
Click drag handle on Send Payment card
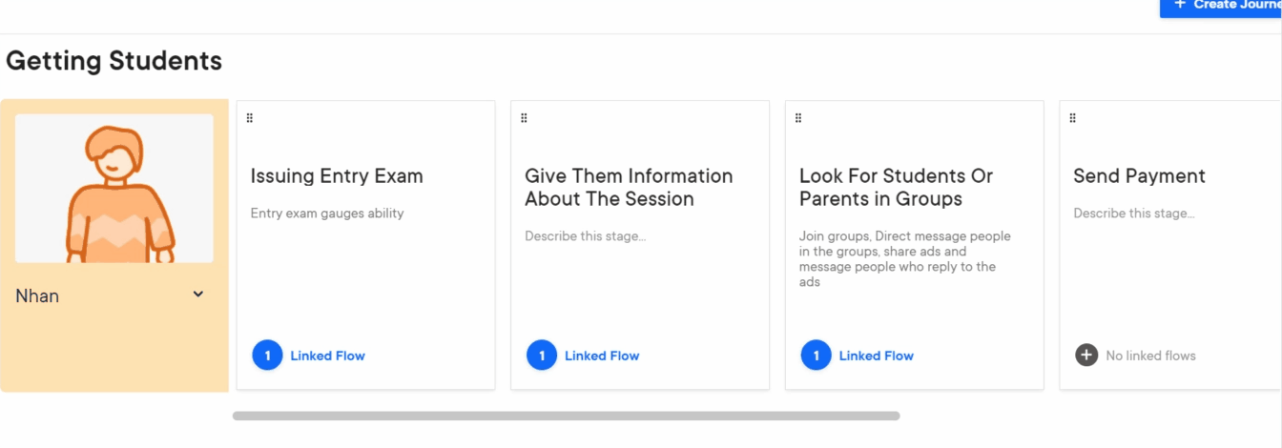pos(1072,118)
